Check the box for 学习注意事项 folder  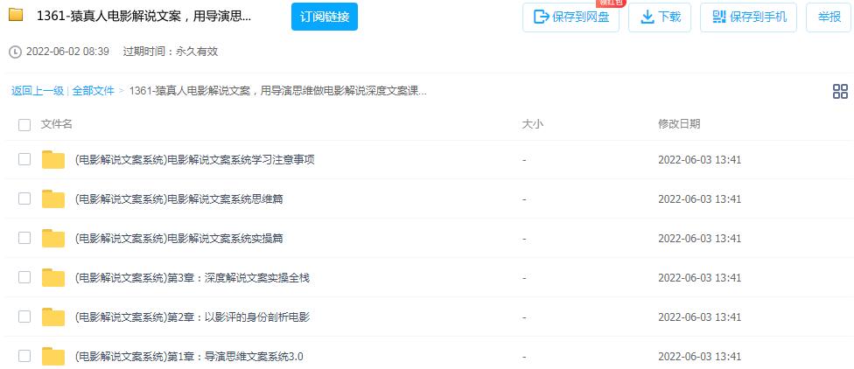[24, 159]
